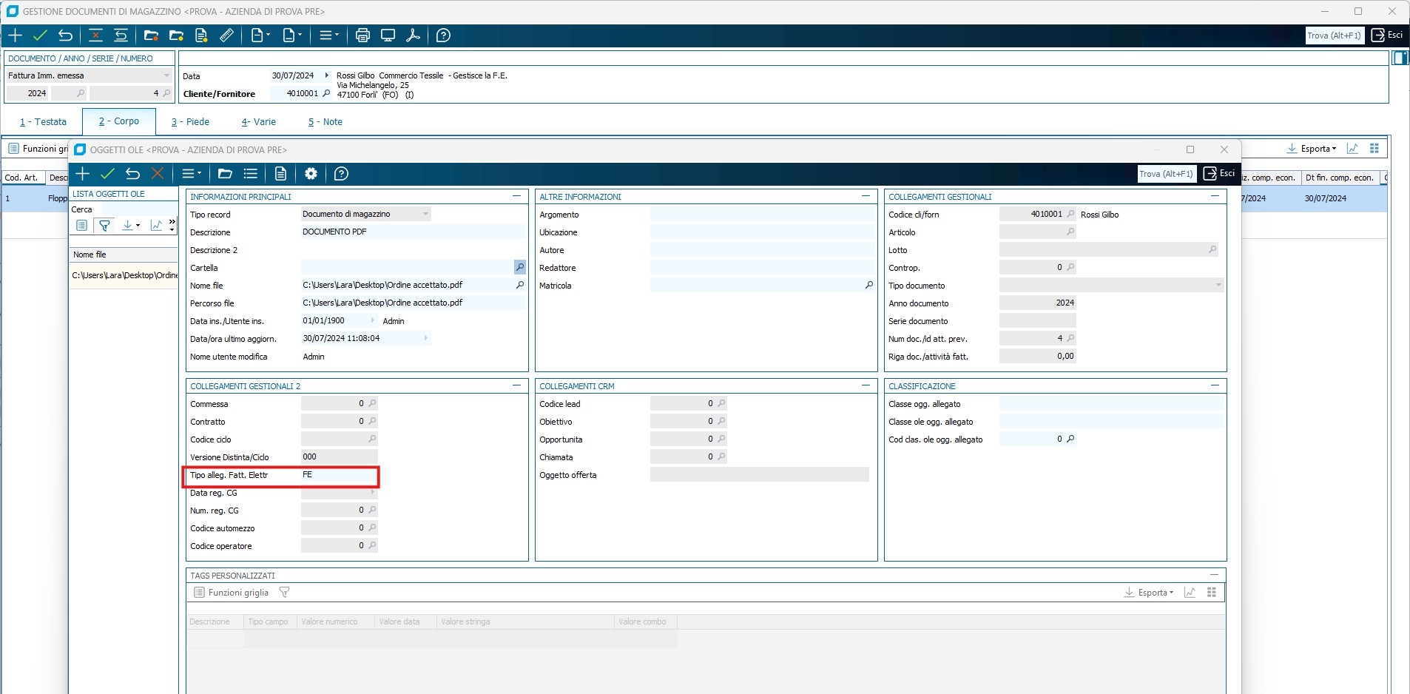This screenshot has width=1410, height=694.
Task: Click the green checkmark in OLE toolbar
Action: click(107, 174)
